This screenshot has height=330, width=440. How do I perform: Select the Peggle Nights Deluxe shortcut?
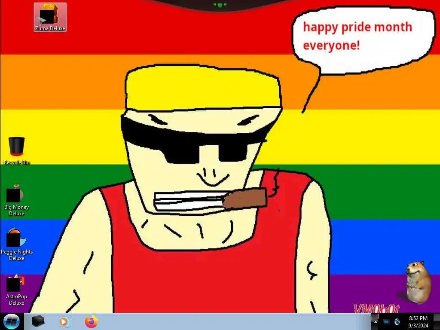click(x=17, y=244)
